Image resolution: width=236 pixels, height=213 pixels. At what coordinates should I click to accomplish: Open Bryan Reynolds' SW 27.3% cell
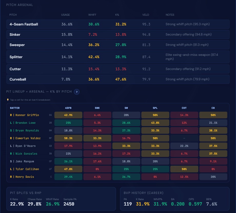click(x=126, y=130)
